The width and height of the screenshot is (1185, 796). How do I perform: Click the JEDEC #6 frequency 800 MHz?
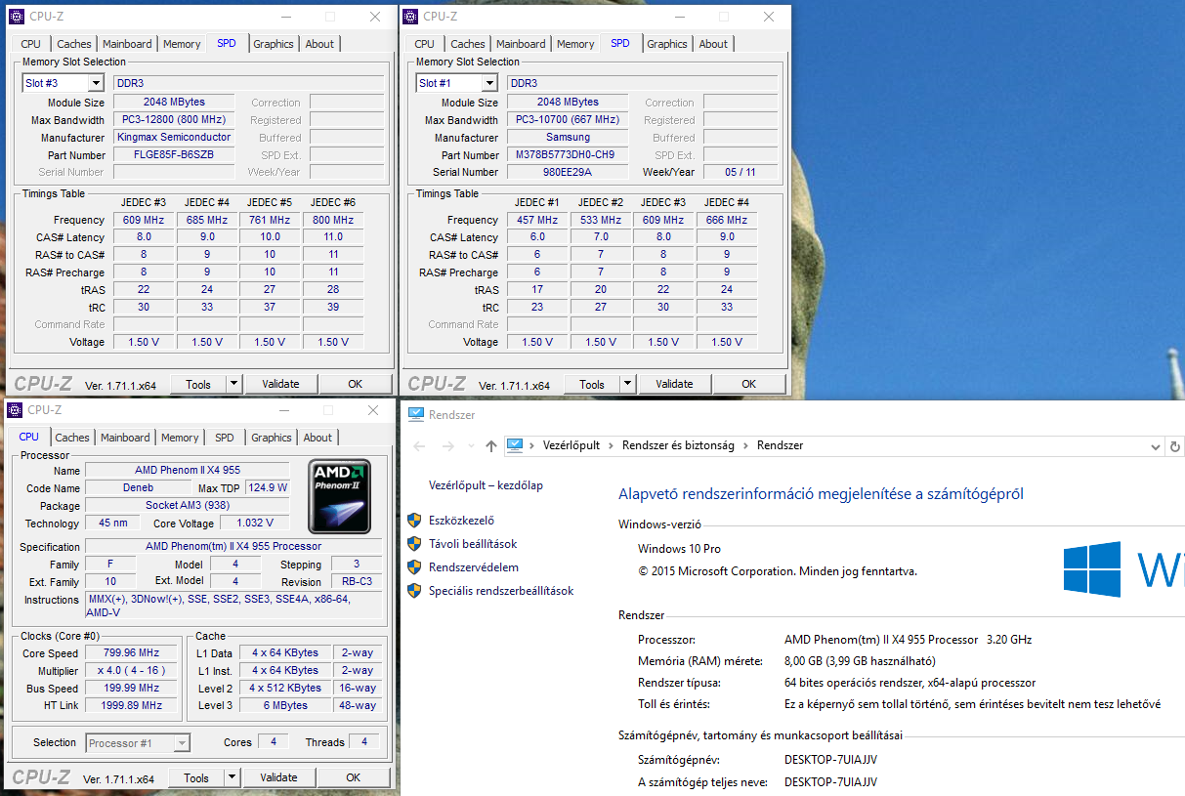[x=333, y=220]
